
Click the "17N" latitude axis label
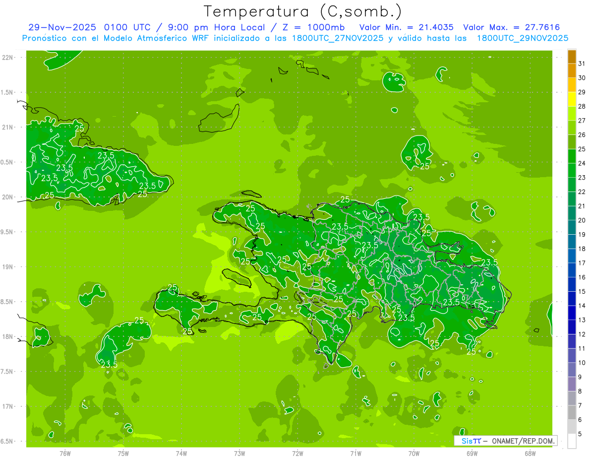[x=8, y=406]
